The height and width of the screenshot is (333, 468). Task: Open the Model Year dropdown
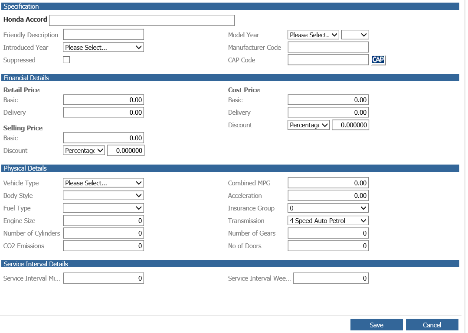click(x=313, y=35)
